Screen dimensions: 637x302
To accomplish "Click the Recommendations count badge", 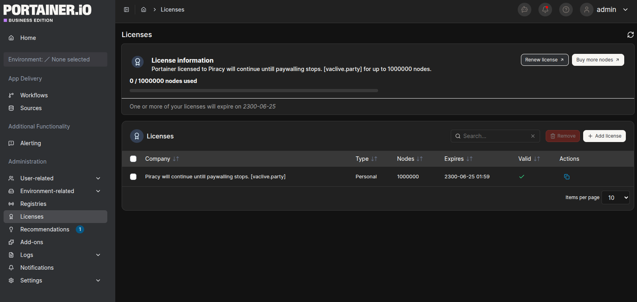I will (80, 229).
